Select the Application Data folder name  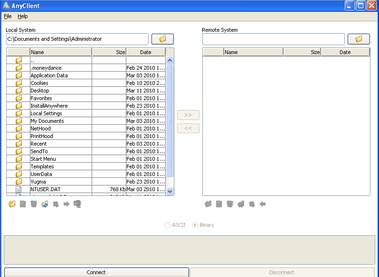49,75
